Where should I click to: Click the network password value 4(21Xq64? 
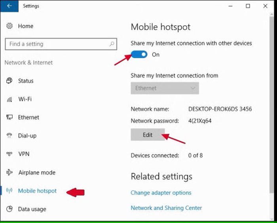point(200,121)
